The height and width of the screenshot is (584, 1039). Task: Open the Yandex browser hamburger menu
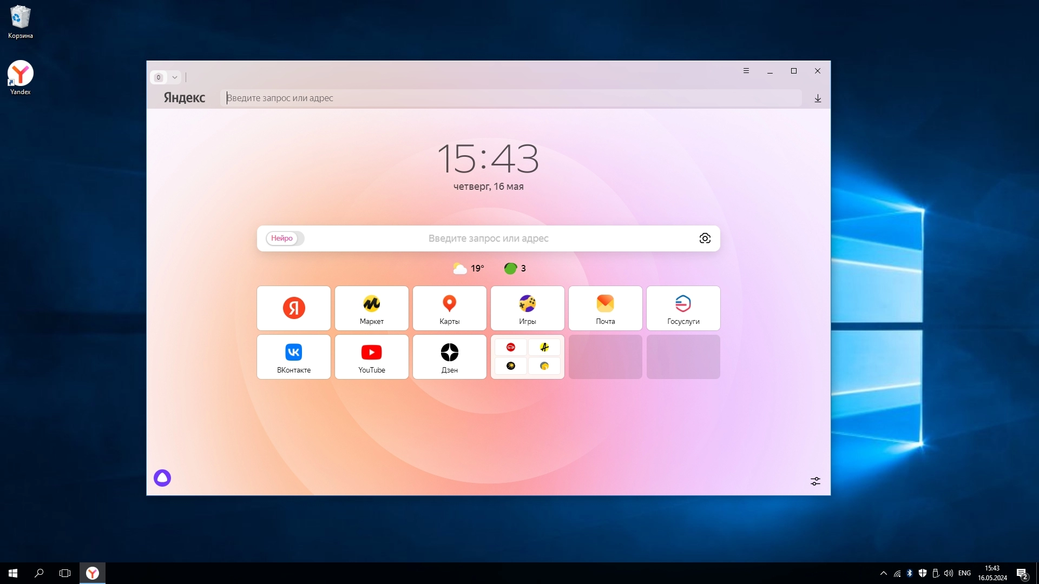pyautogui.click(x=746, y=71)
